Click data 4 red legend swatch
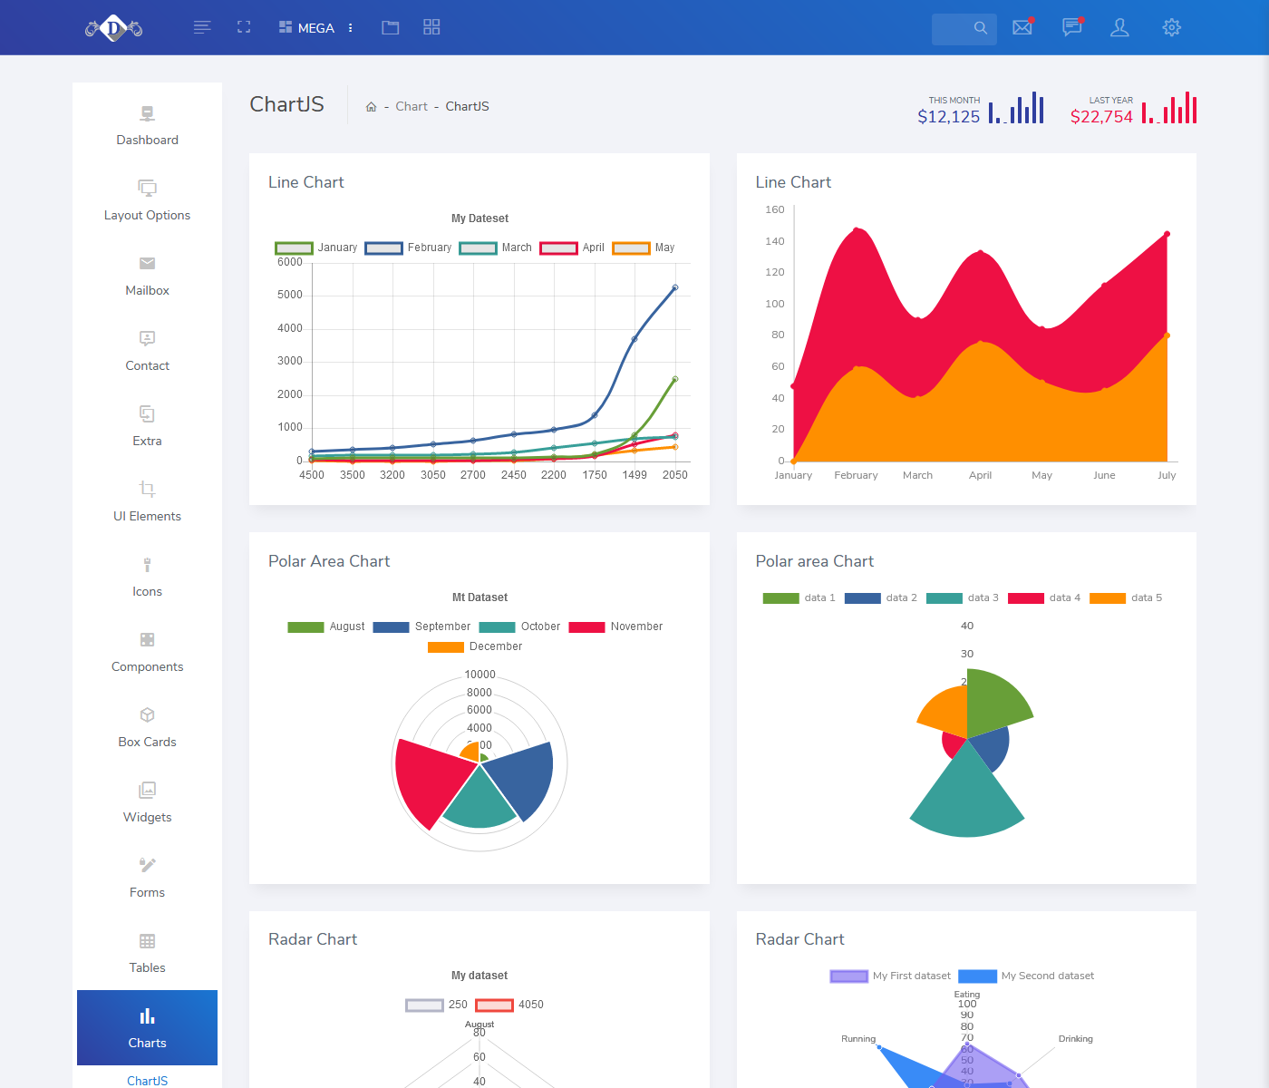The width and height of the screenshot is (1269, 1088). pyautogui.click(x=1025, y=598)
